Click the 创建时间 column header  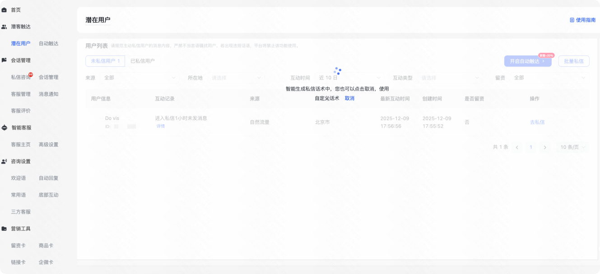click(x=432, y=99)
